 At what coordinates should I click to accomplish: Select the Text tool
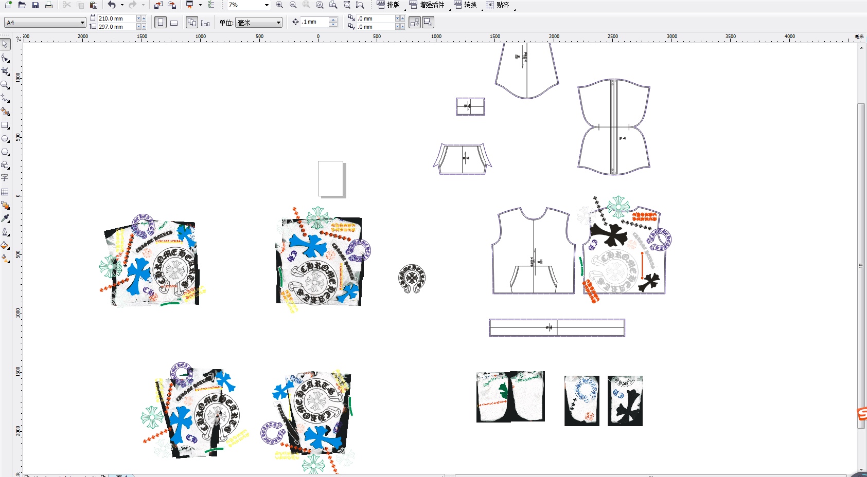[5, 178]
